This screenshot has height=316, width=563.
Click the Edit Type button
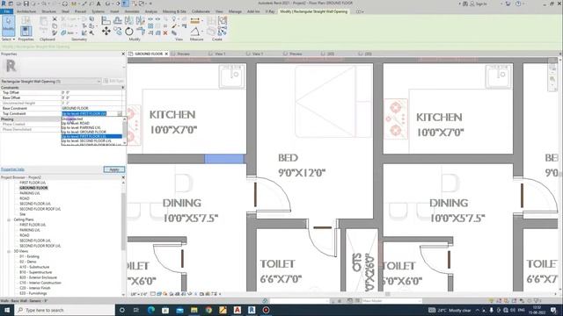pos(113,82)
